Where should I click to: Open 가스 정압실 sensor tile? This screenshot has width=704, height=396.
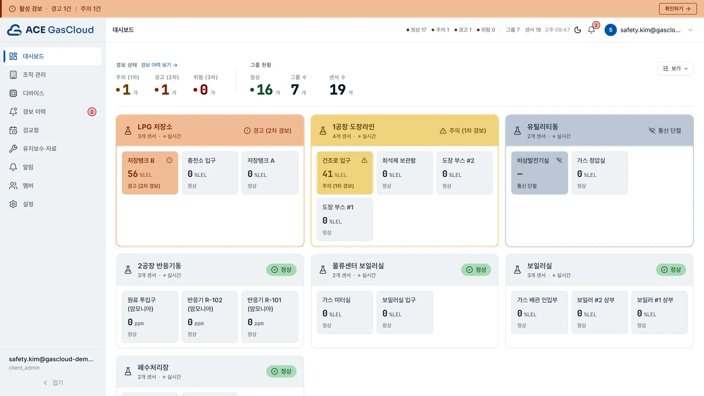click(x=600, y=173)
